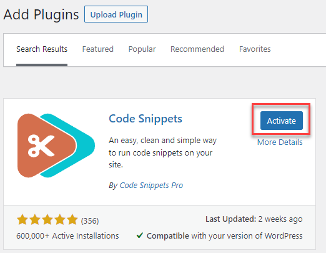
Task: Click the green compatibility checkmark icon
Action: pos(140,236)
